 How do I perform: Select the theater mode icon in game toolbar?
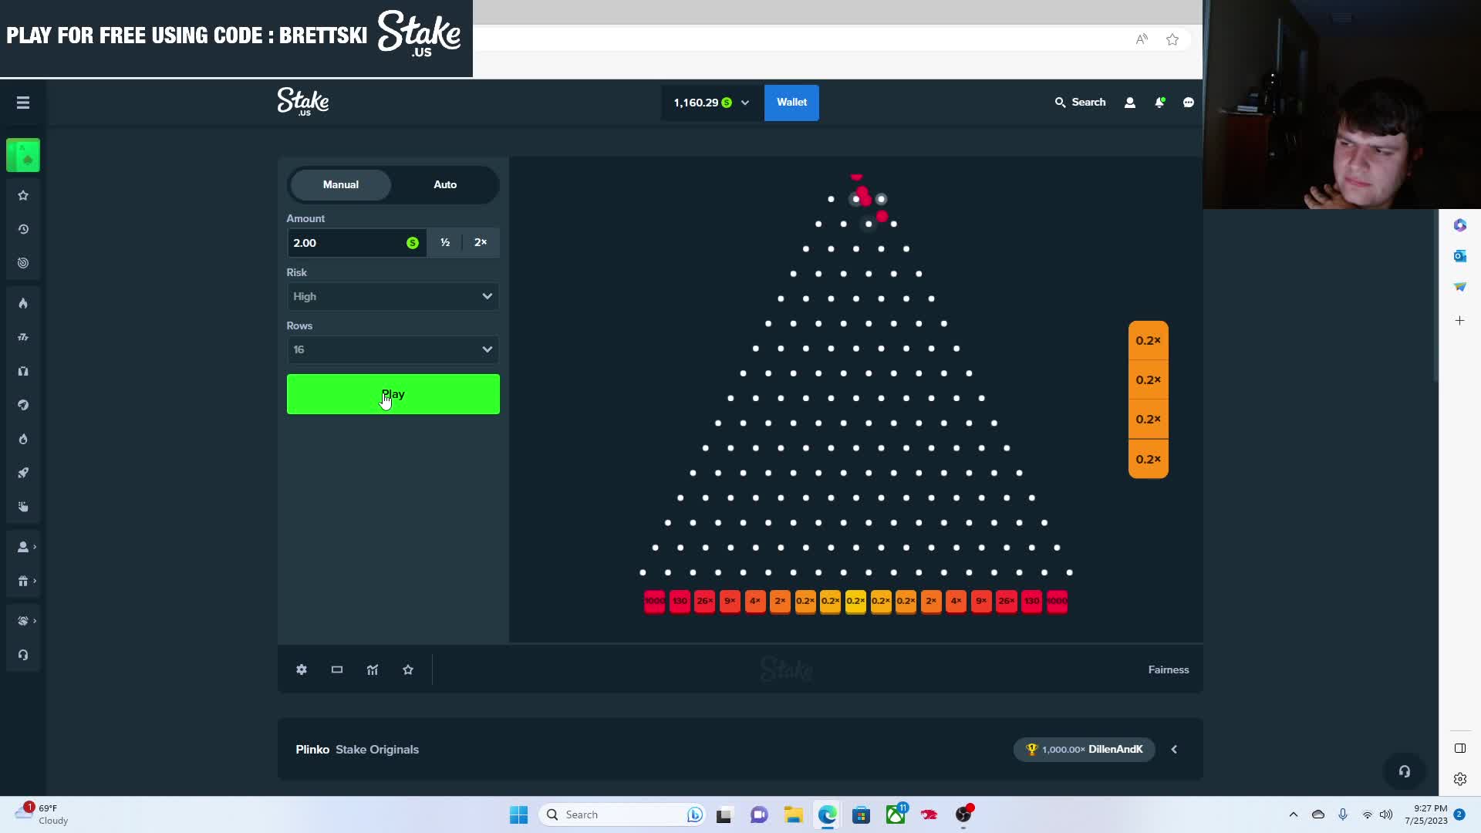[336, 669]
